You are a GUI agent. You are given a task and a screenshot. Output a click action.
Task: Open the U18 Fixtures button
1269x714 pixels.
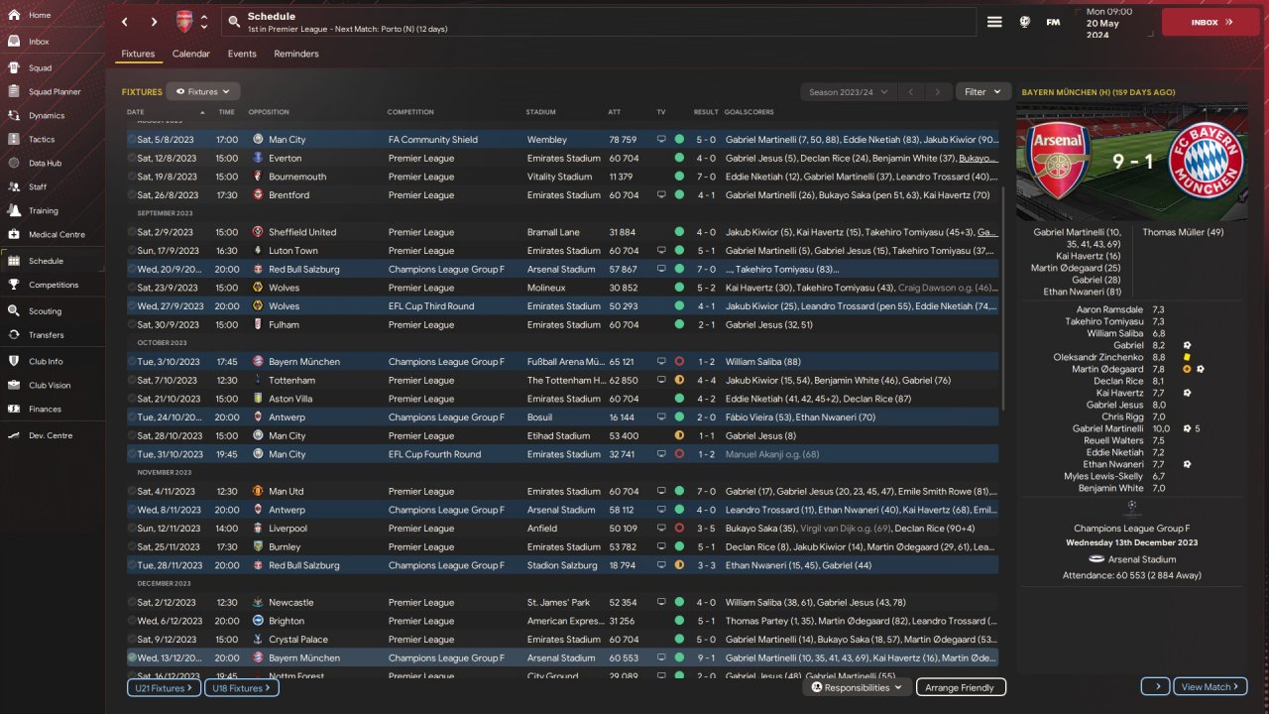(x=241, y=687)
